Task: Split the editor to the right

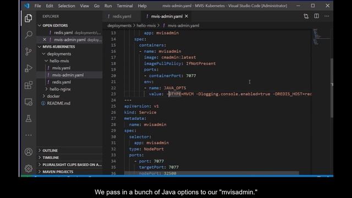Action: [316, 16]
